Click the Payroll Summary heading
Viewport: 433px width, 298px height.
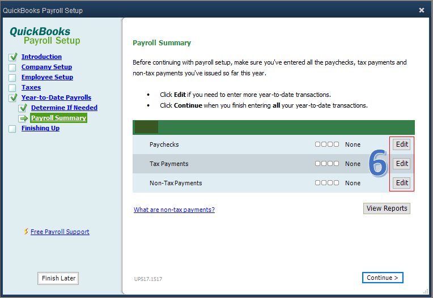(x=162, y=42)
